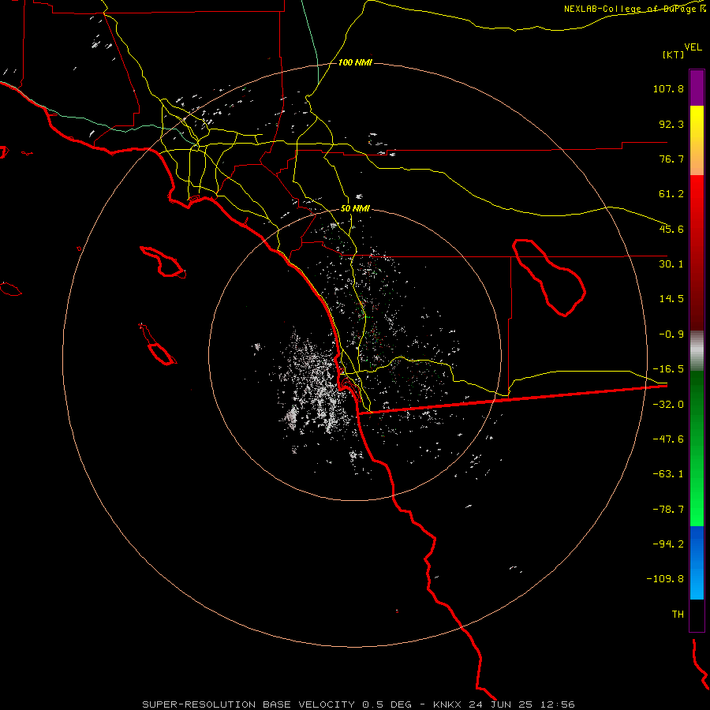This screenshot has width=710, height=710.
Task: Click the 61.2 legend value
Action: (x=671, y=194)
